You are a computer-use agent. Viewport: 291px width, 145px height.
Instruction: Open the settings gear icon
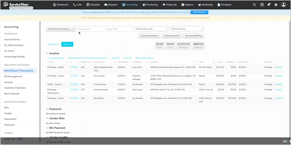[x=276, y=5]
